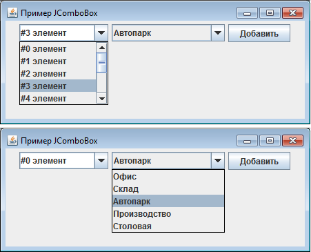The height and width of the screenshot is (252, 311).
Task: Click Java icon in top window title bar
Action: tap(12, 13)
